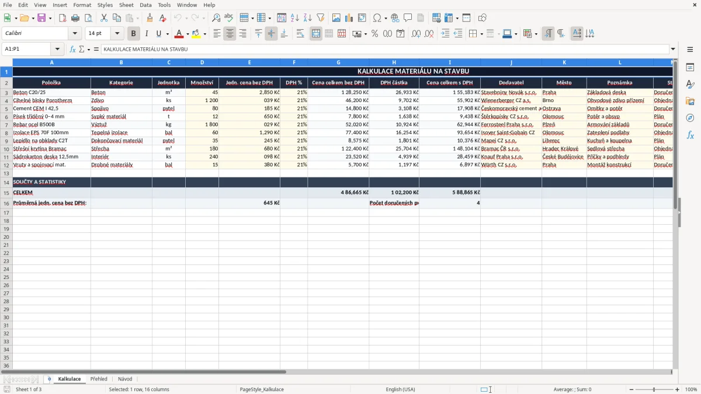Switch to the Návod sheet tab
This screenshot has width=701, height=394.
(125, 379)
